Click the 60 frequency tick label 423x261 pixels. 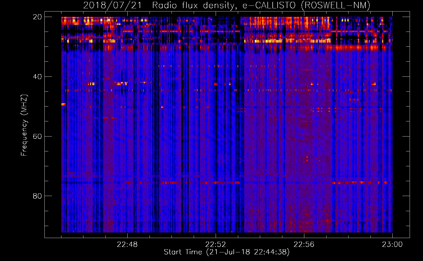click(37, 137)
